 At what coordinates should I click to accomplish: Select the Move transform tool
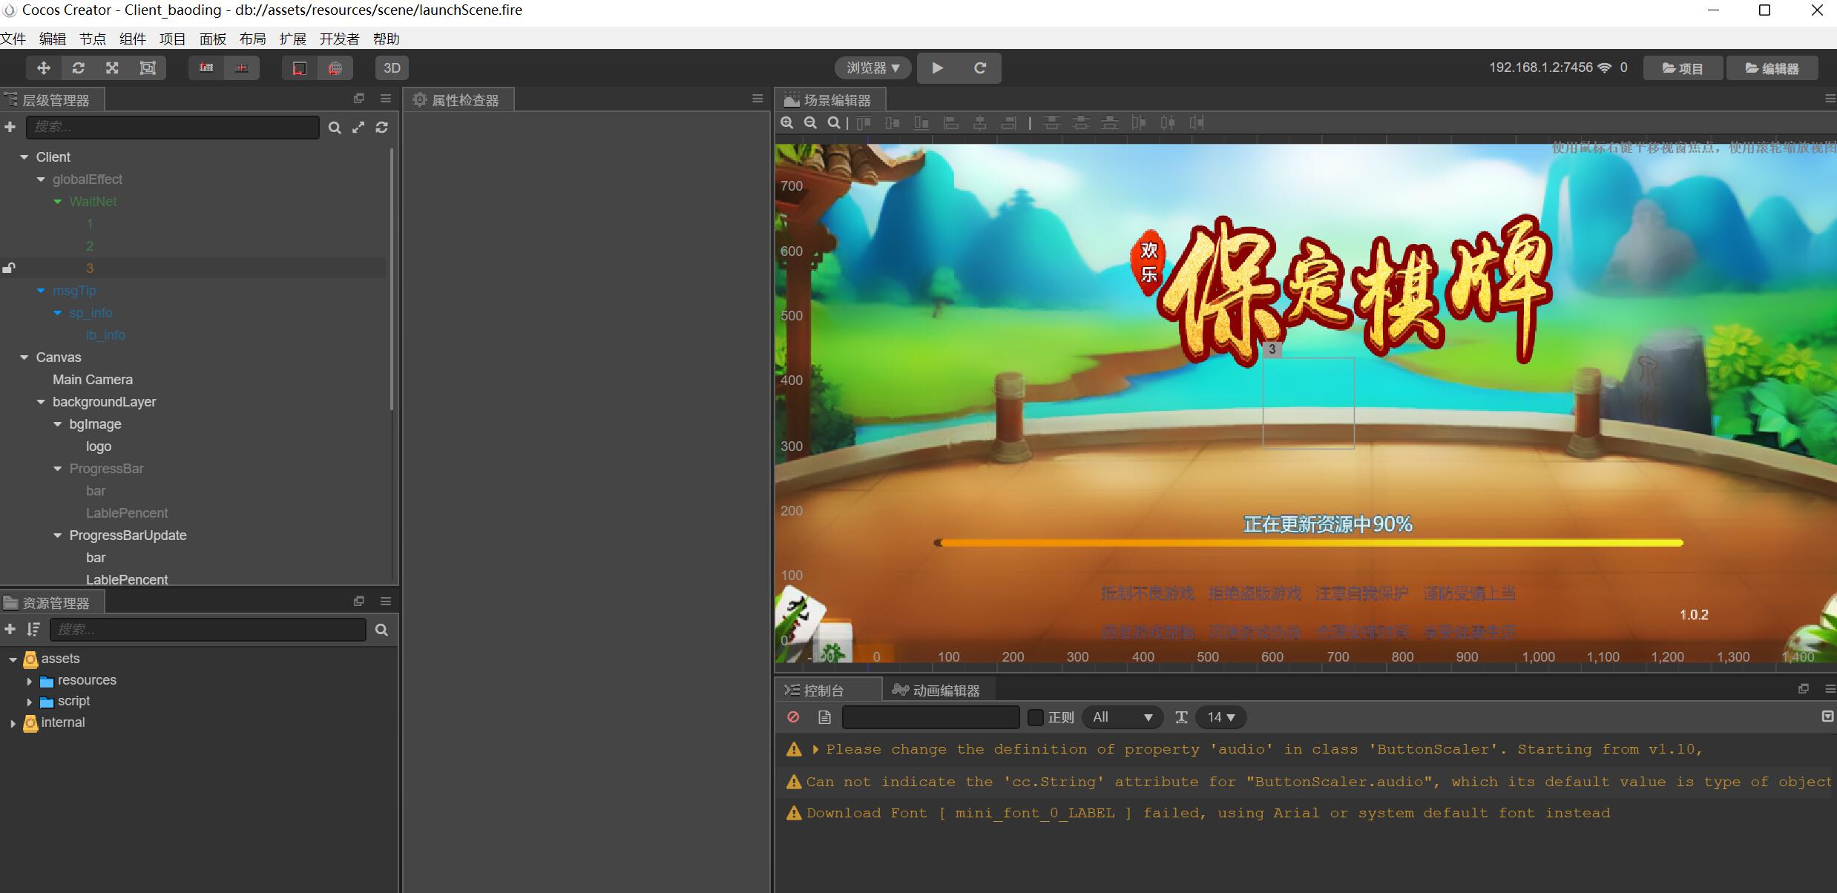coord(44,68)
